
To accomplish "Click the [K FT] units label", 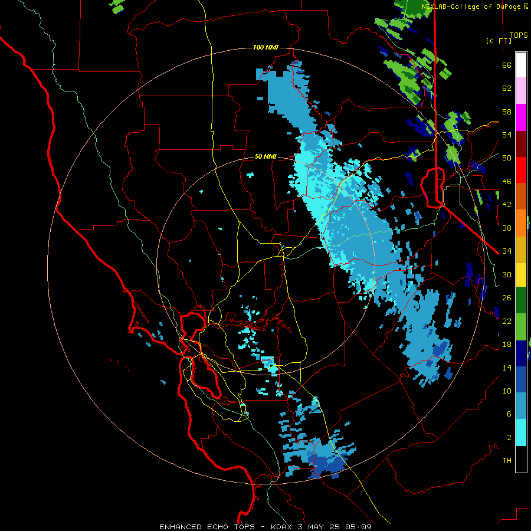I will click(x=499, y=41).
